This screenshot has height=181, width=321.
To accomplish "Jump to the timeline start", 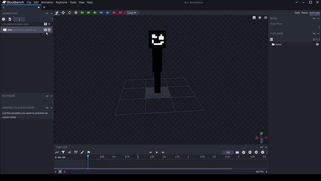I will pos(150,152).
